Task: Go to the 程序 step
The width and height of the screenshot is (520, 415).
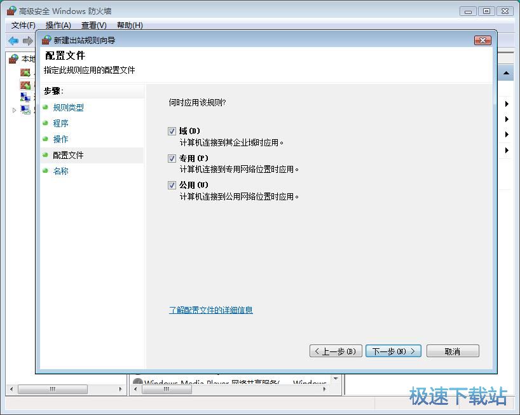Action: click(x=60, y=123)
